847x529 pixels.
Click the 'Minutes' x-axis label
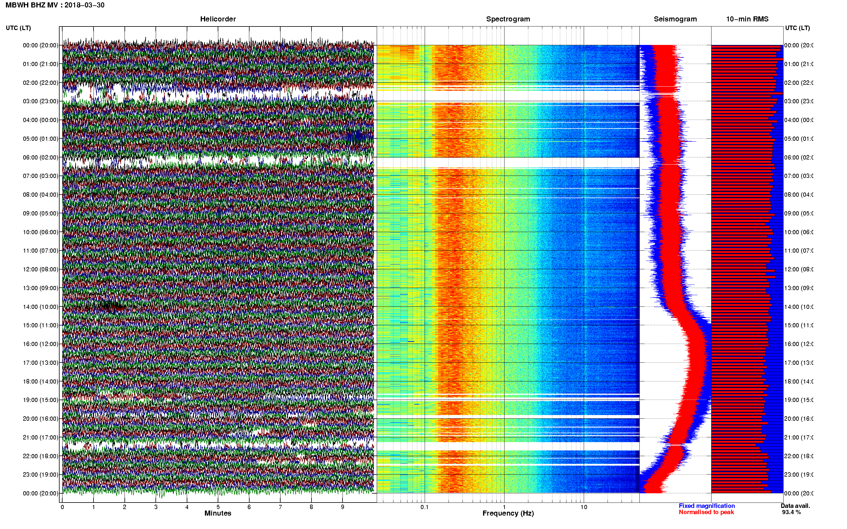[x=218, y=513]
